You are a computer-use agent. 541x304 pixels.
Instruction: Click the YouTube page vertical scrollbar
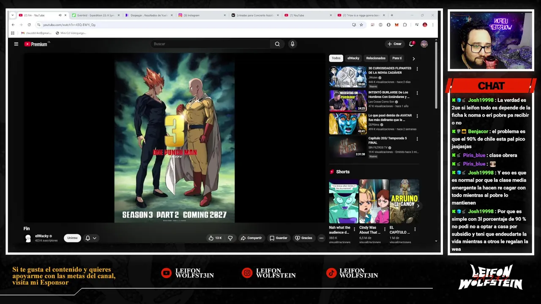[x=436, y=76]
